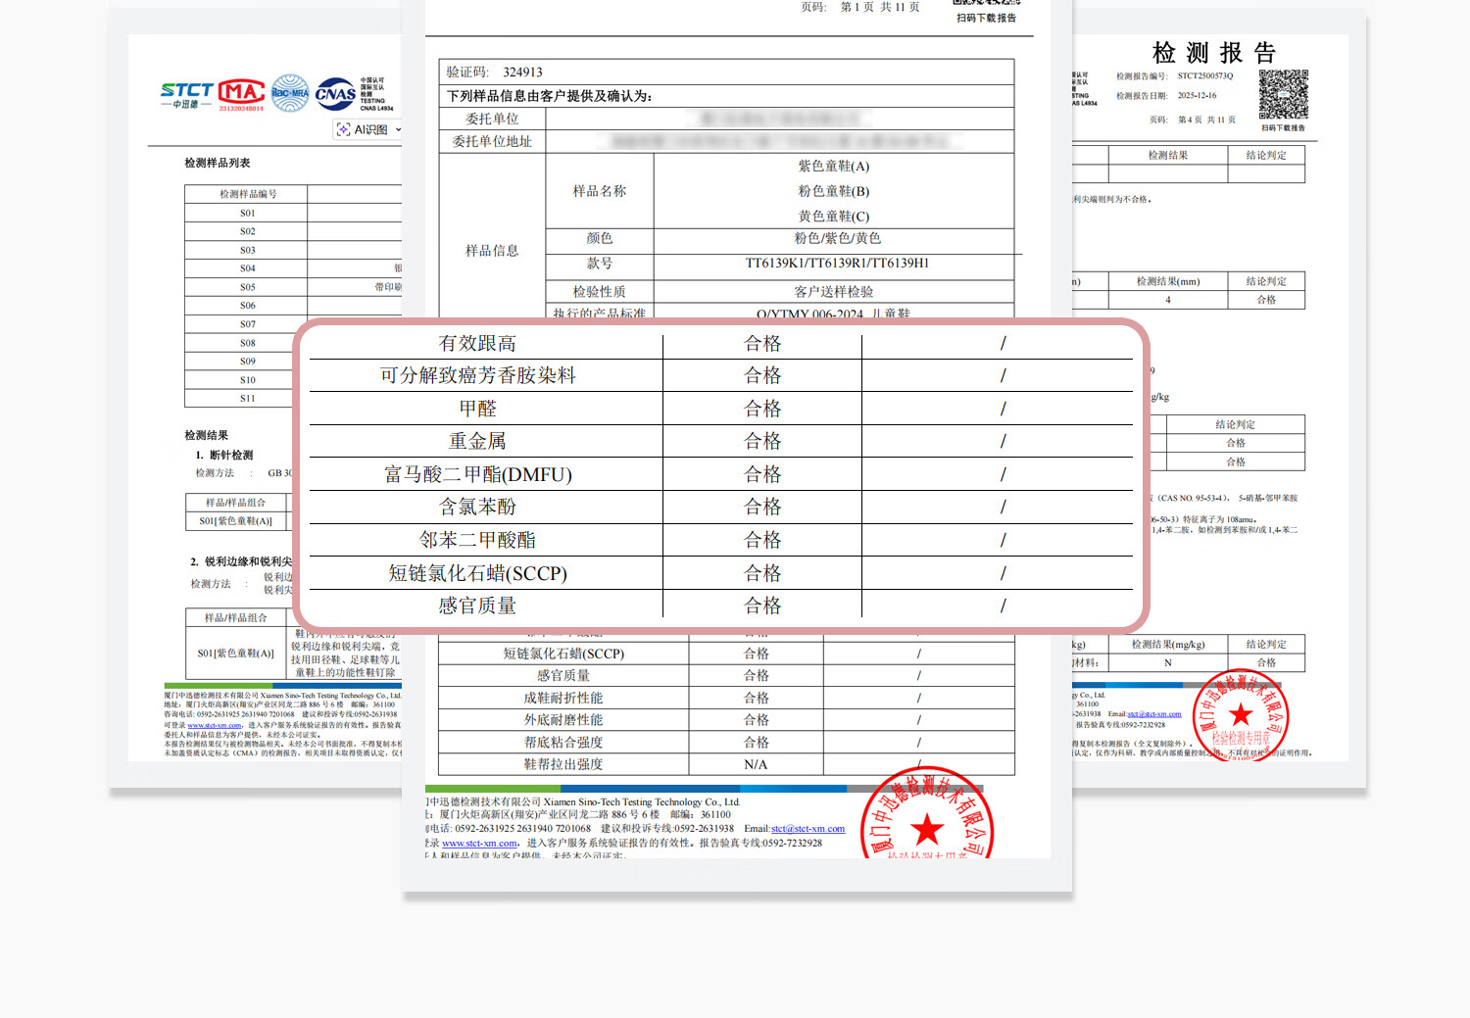Screen dimensions: 1470x1018
Task: Expand the AI识图 dropdown arrow
Action: pyautogui.click(x=398, y=129)
